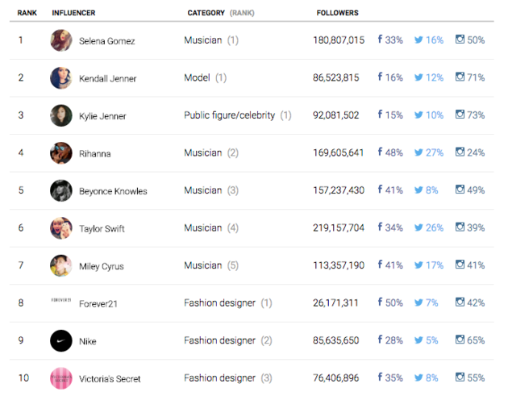Viewport: 508px width, 396px height.
Task: Click Instagram icon in Kylie Jenner row
Action: (x=460, y=115)
